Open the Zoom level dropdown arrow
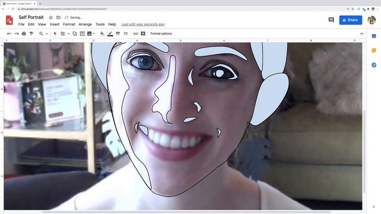This screenshot has height=214, width=381. coord(46,34)
